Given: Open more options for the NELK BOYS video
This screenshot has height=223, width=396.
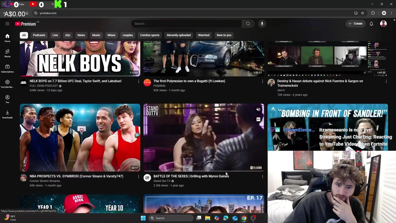Looking at the screenshot, I should point(138,81).
